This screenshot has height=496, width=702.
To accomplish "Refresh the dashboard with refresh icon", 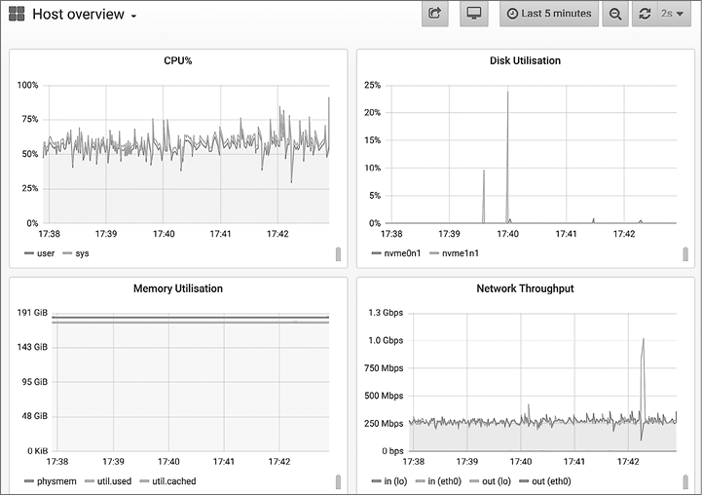I will [x=645, y=14].
